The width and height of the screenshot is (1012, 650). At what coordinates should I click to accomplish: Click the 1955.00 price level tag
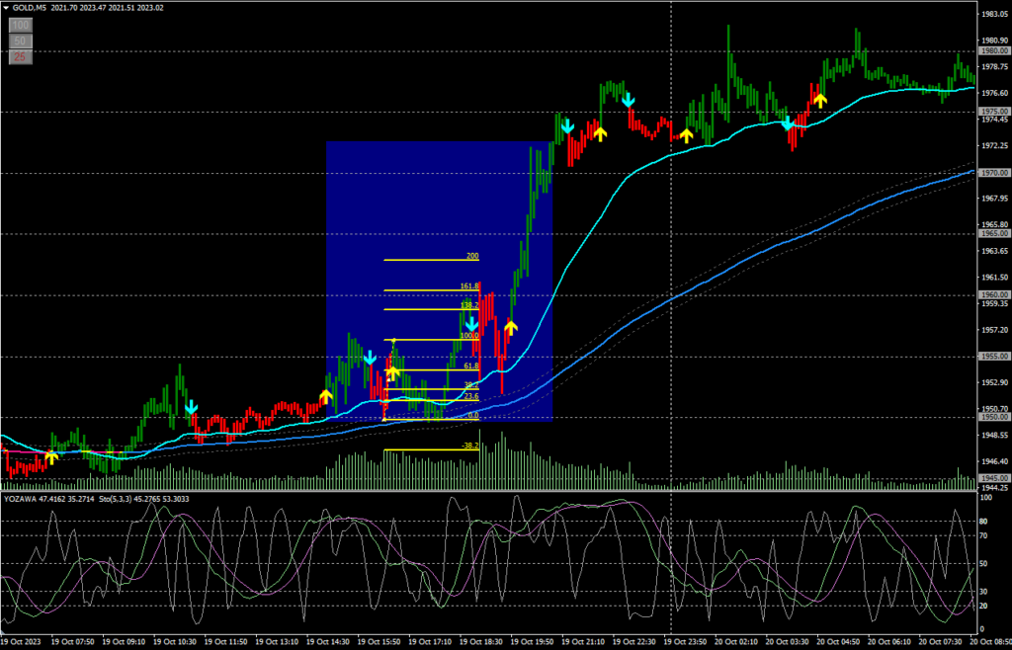tap(994, 356)
